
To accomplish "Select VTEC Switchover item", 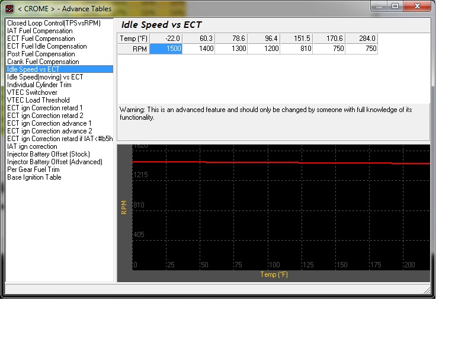I will [32, 92].
